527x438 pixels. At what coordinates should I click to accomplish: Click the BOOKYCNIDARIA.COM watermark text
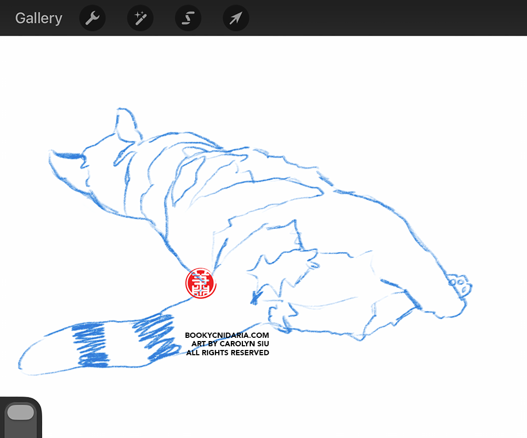click(227, 335)
